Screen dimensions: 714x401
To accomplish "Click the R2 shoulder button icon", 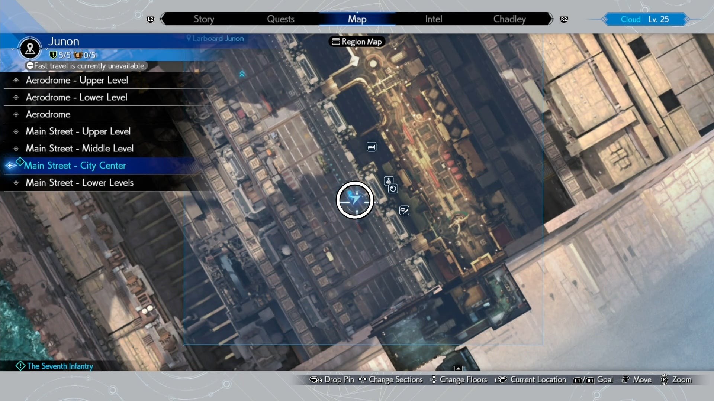I will [x=564, y=19].
